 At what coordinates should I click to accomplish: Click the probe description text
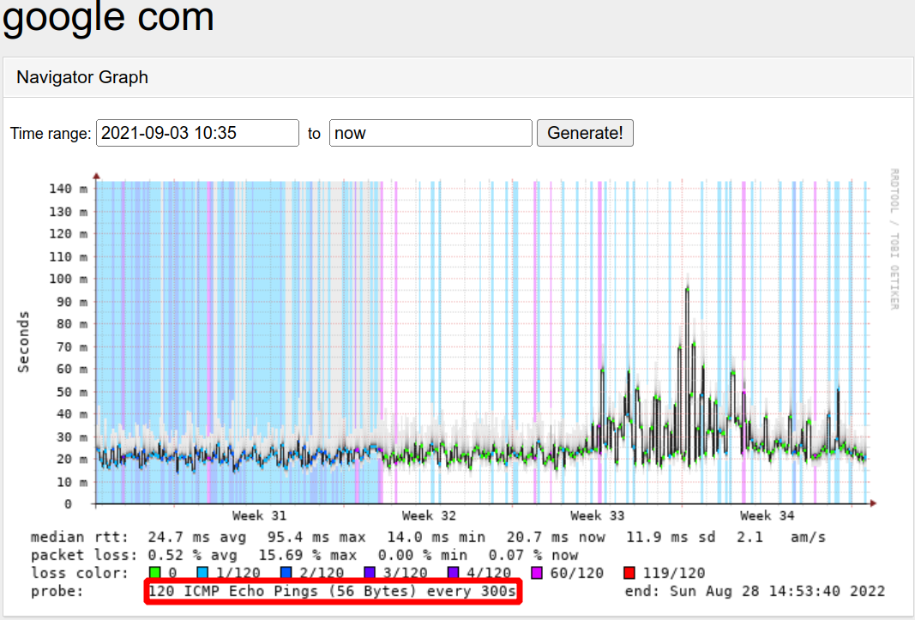click(333, 592)
